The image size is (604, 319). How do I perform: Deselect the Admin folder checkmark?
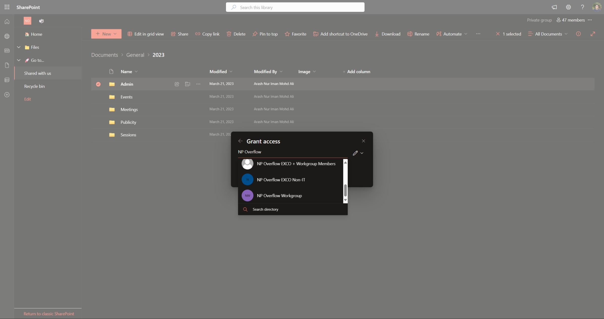click(98, 84)
